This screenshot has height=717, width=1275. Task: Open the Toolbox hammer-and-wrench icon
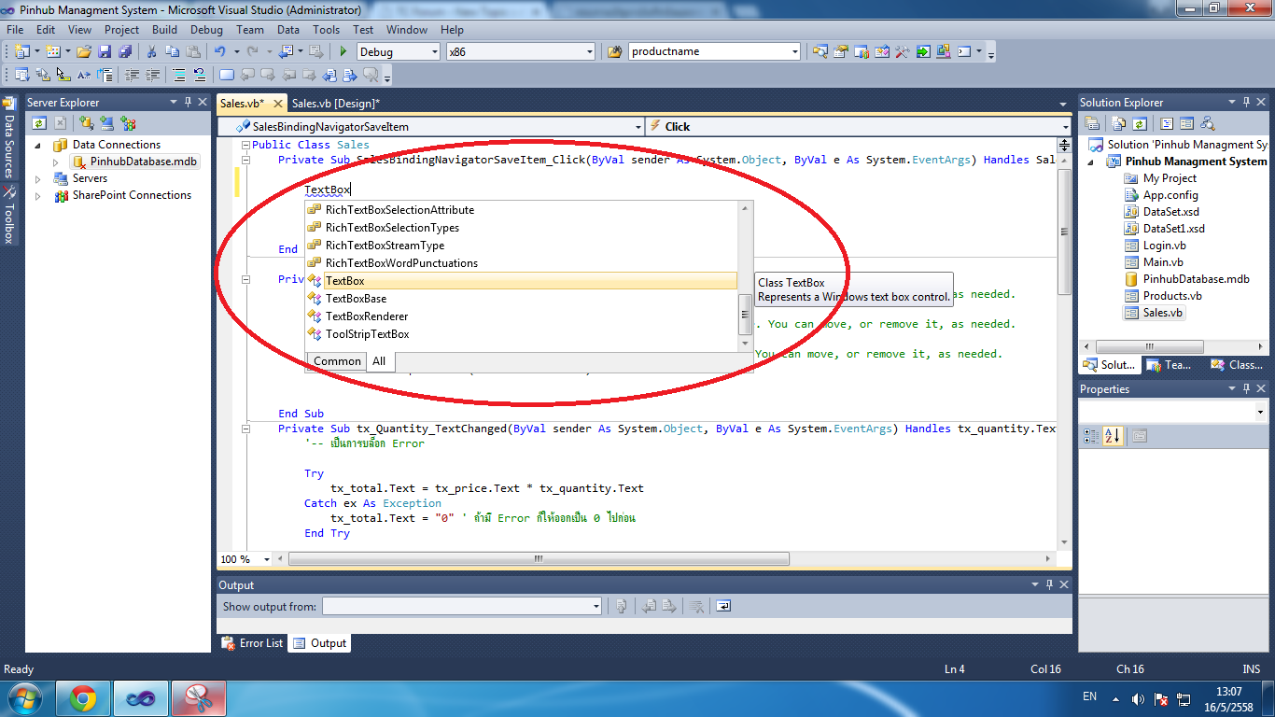(902, 51)
